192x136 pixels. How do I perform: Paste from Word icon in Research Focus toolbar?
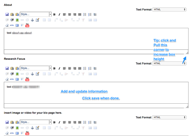(17, 68)
